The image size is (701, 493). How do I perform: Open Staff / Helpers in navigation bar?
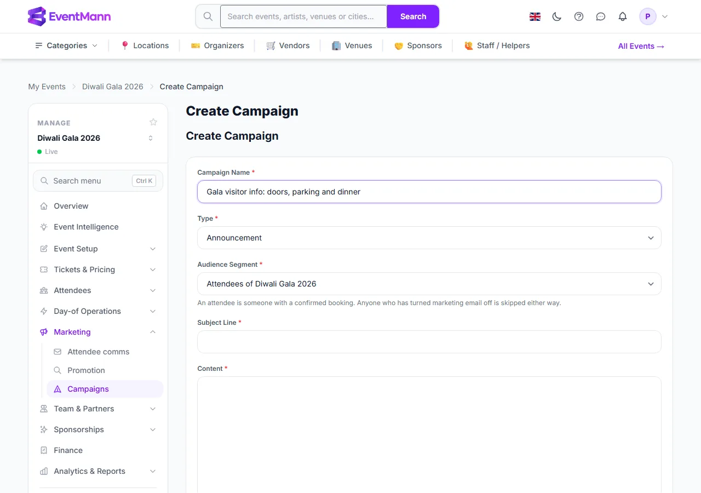pyautogui.click(x=497, y=45)
